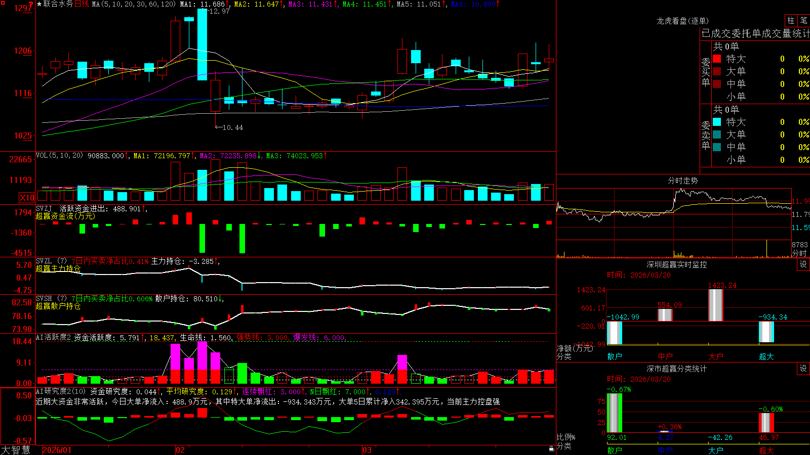810x455 pixels.
Task: Switch 龙虎看盘 to 柱 bar view
Action: point(791,20)
